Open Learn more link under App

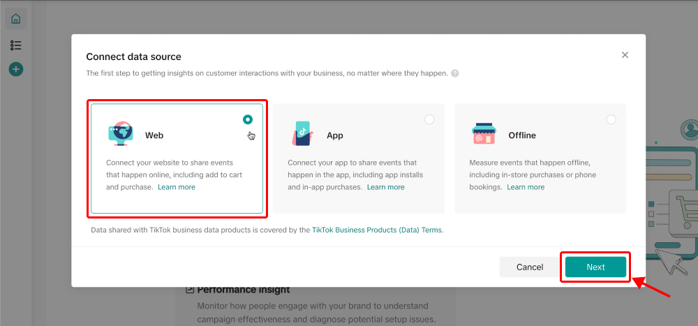[386, 187]
